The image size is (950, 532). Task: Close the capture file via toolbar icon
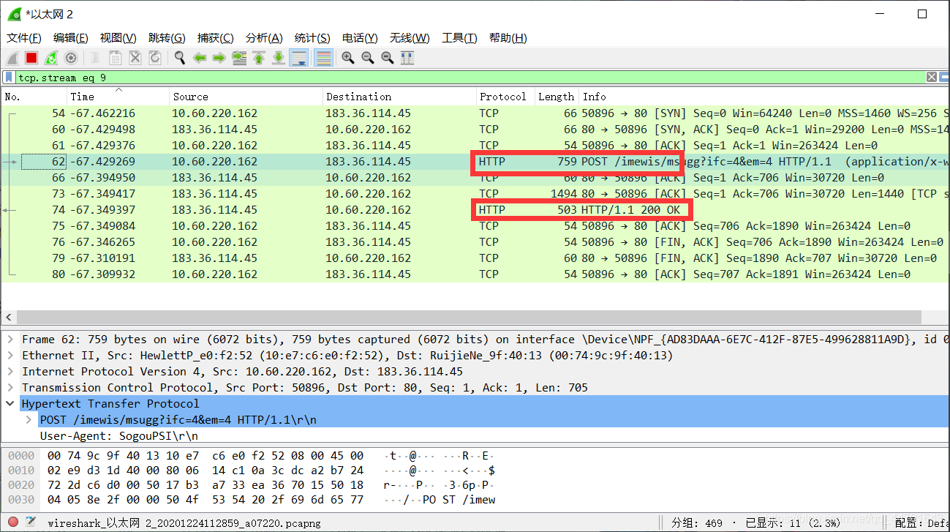(x=135, y=58)
